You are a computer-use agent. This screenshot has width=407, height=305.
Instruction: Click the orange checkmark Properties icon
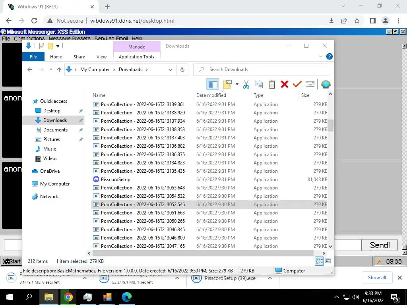297,84
